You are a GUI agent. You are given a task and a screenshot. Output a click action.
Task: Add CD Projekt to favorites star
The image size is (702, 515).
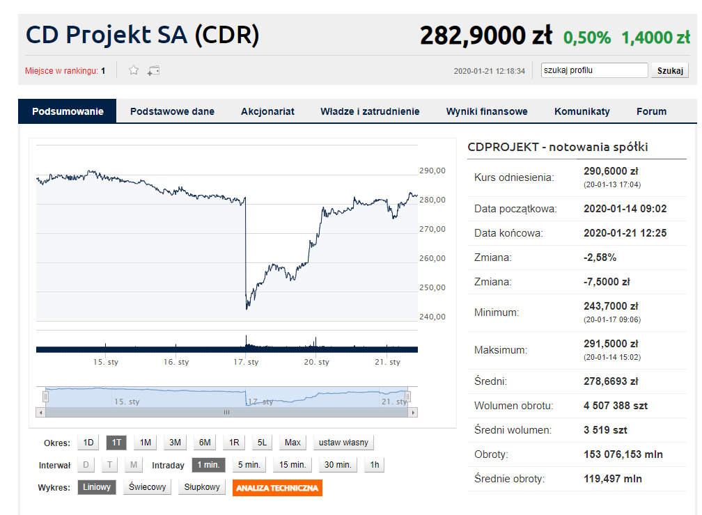(x=134, y=70)
